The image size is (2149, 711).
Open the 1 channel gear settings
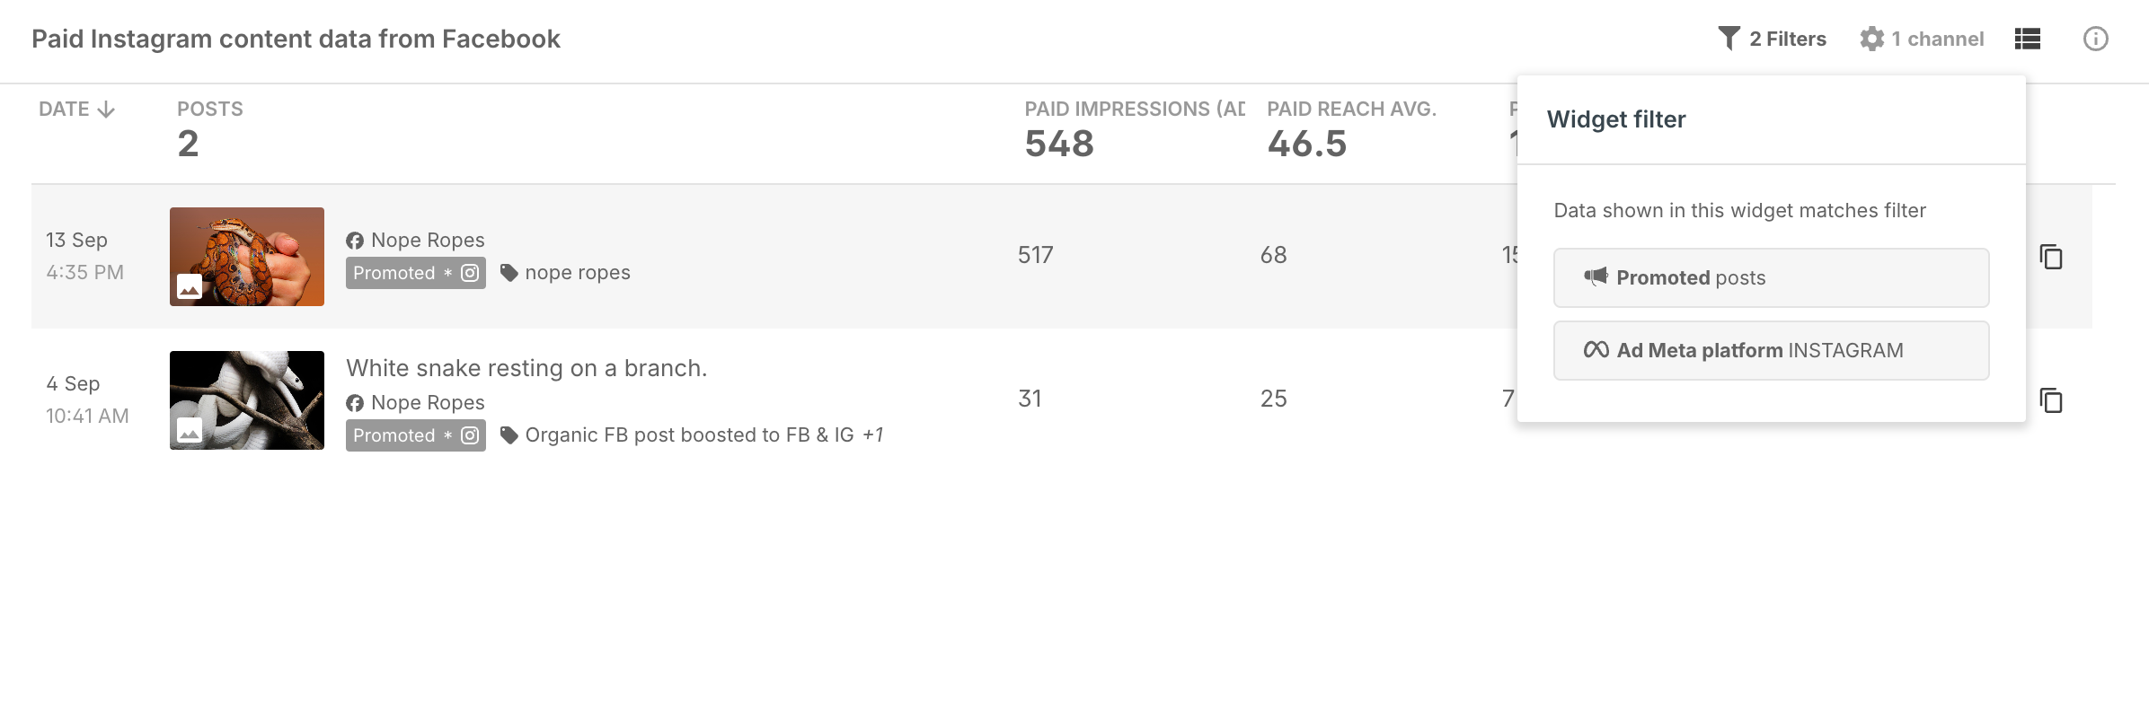1871,39
